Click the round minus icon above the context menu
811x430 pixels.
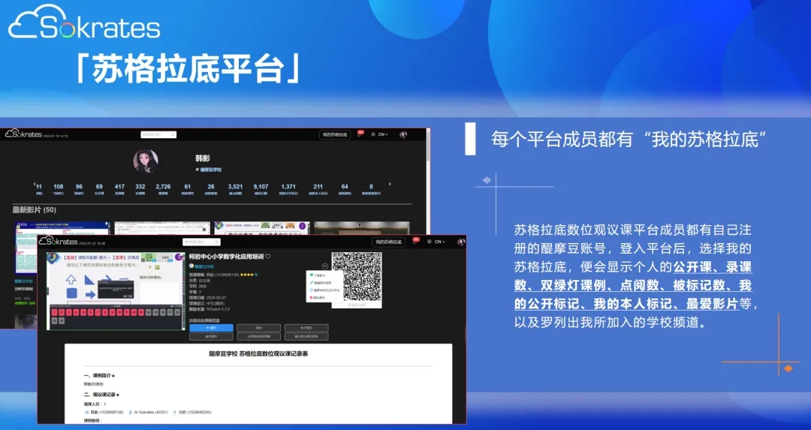tap(324, 266)
